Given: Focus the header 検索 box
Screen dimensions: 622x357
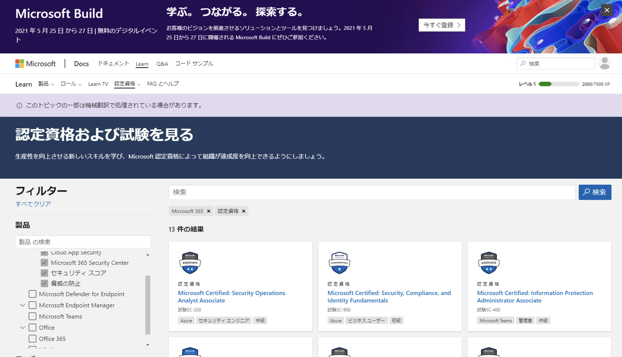Looking at the screenshot, I should click(x=556, y=63).
